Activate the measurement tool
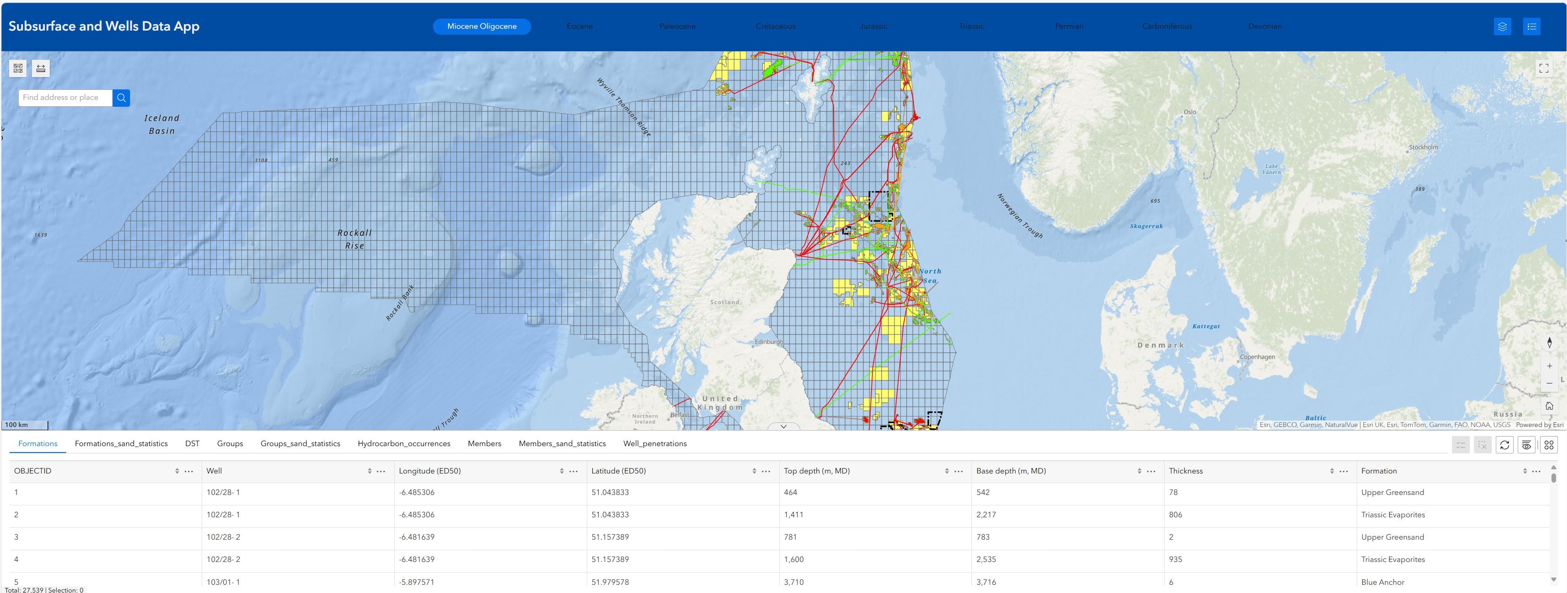 pos(41,68)
